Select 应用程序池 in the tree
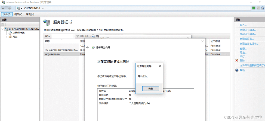 tap(19, 33)
